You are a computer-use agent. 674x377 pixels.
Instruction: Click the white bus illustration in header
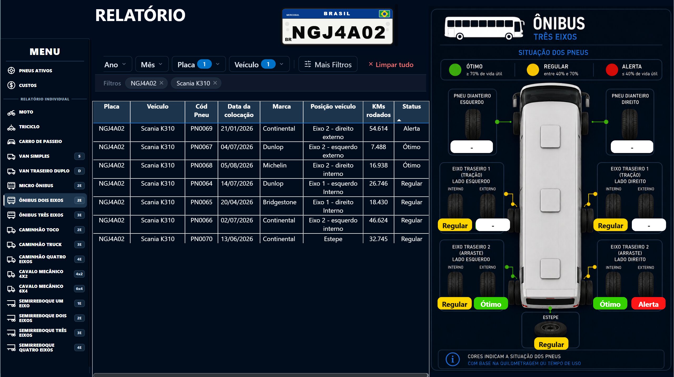click(x=484, y=28)
